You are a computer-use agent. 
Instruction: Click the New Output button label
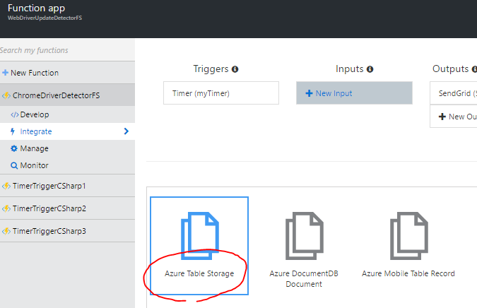coord(463,117)
